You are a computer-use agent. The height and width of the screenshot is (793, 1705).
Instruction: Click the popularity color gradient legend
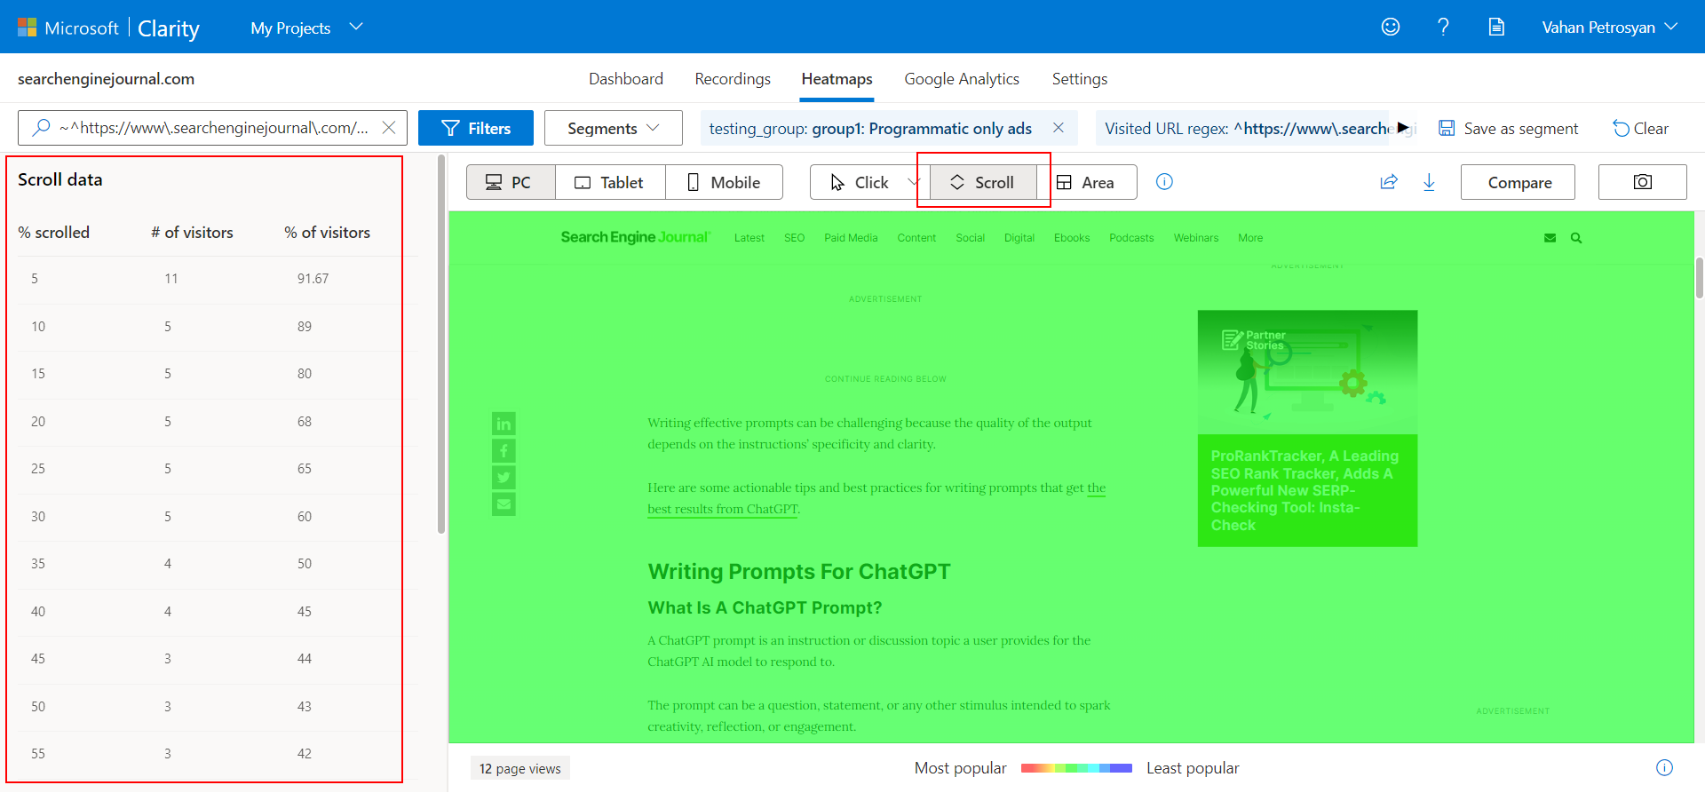[x=1076, y=768]
